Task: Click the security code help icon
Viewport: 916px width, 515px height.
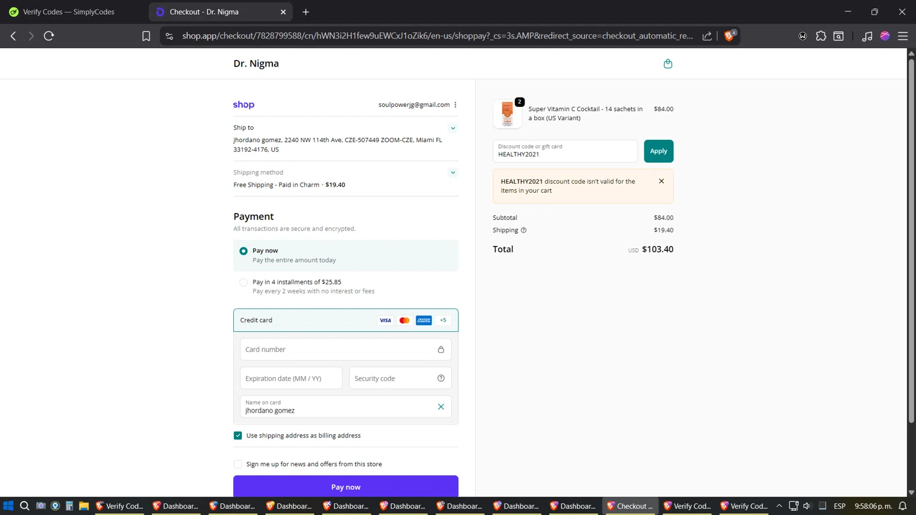Action: 441,378
